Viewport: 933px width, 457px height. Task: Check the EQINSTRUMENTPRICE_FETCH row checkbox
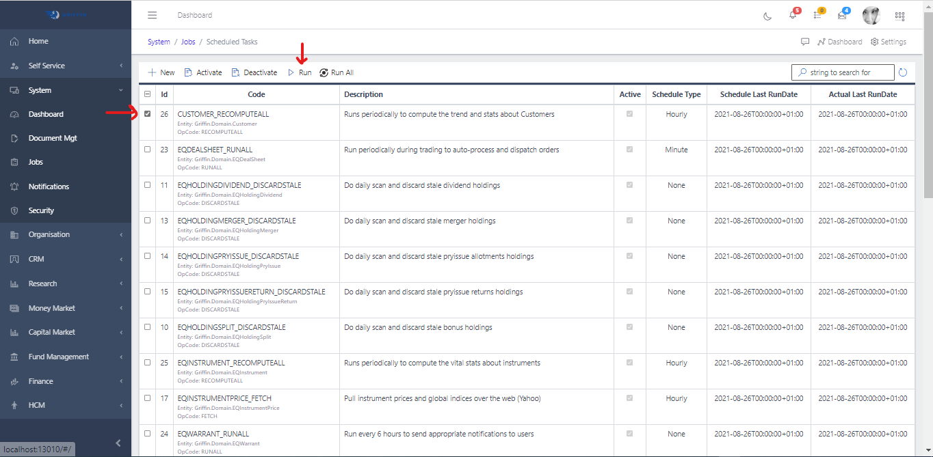pos(147,398)
